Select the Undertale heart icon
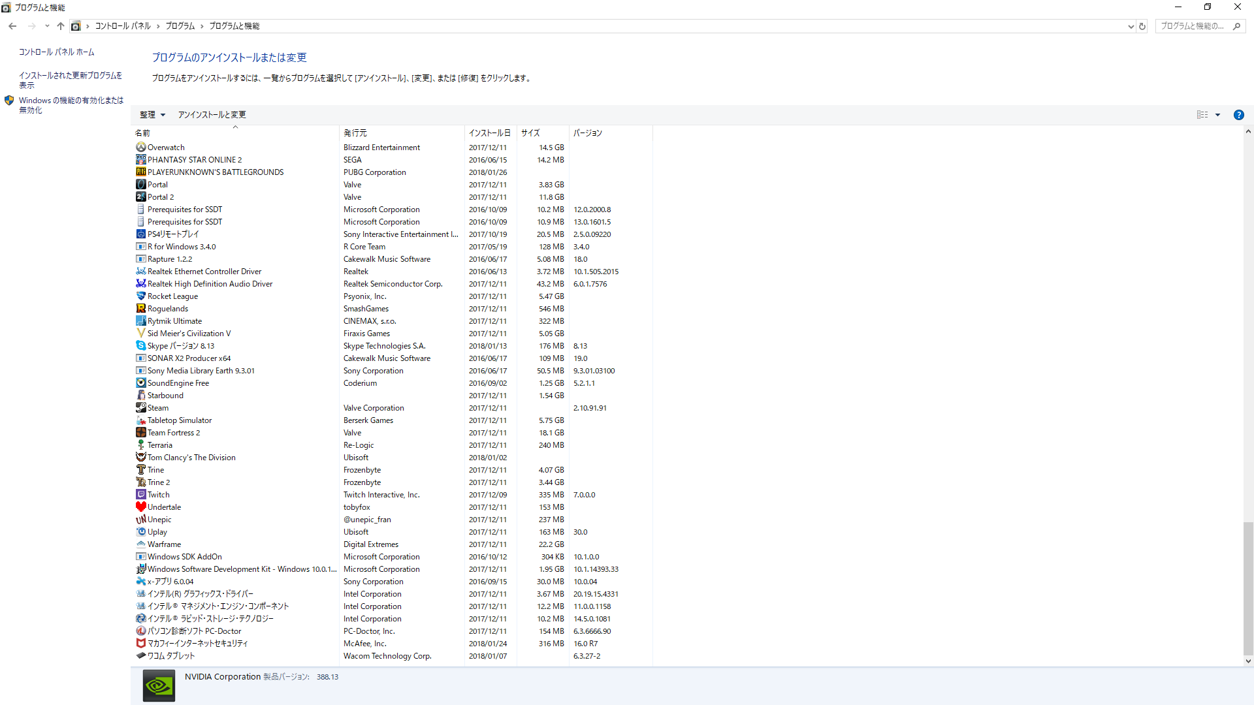This screenshot has width=1254, height=705. tap(140, 507)
